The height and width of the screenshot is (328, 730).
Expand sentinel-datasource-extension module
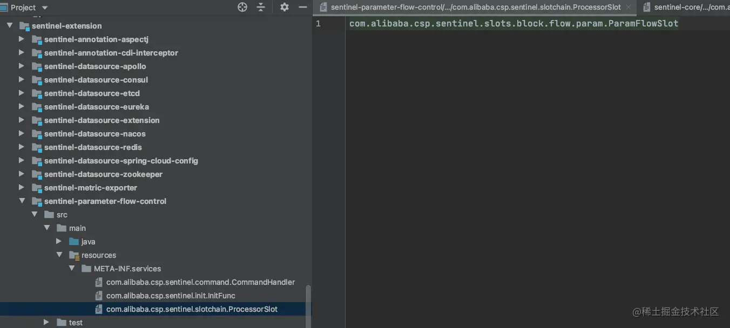22,120
